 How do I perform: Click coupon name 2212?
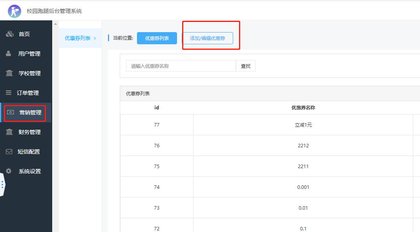[303, 146]
